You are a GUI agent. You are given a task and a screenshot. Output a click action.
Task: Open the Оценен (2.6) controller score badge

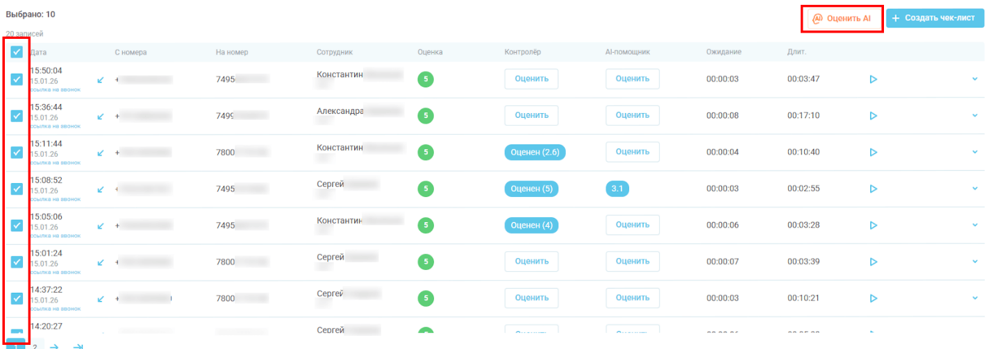click(x=535, y=153)
